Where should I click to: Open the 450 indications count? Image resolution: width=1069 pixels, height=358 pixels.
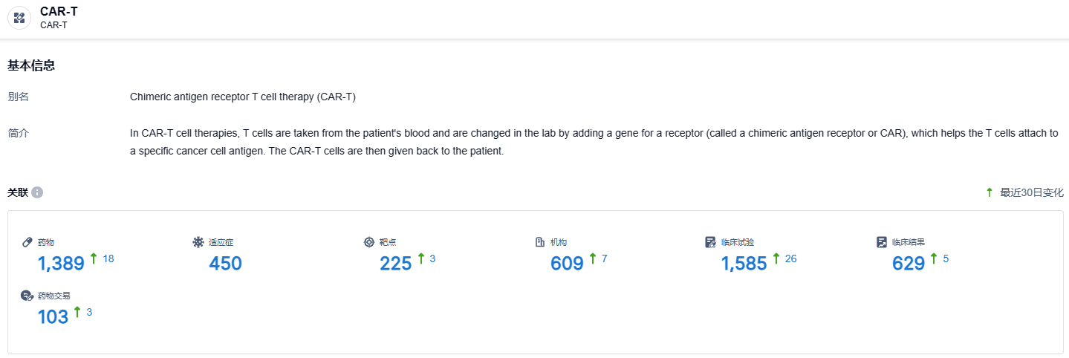(x=225, y=263)
